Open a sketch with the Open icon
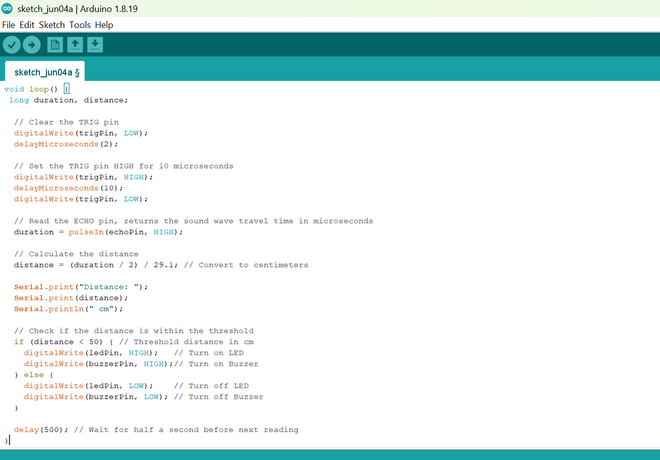This screenshot has width=660, height=460. point(75,45)
